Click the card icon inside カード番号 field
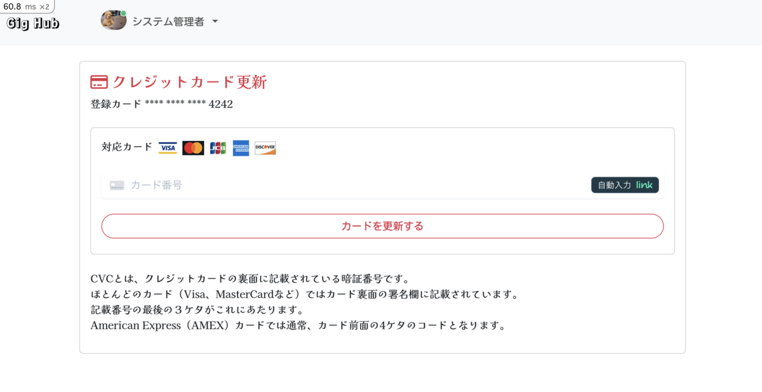The width and height of the screenshot is (762, 392). pos(116,185)
